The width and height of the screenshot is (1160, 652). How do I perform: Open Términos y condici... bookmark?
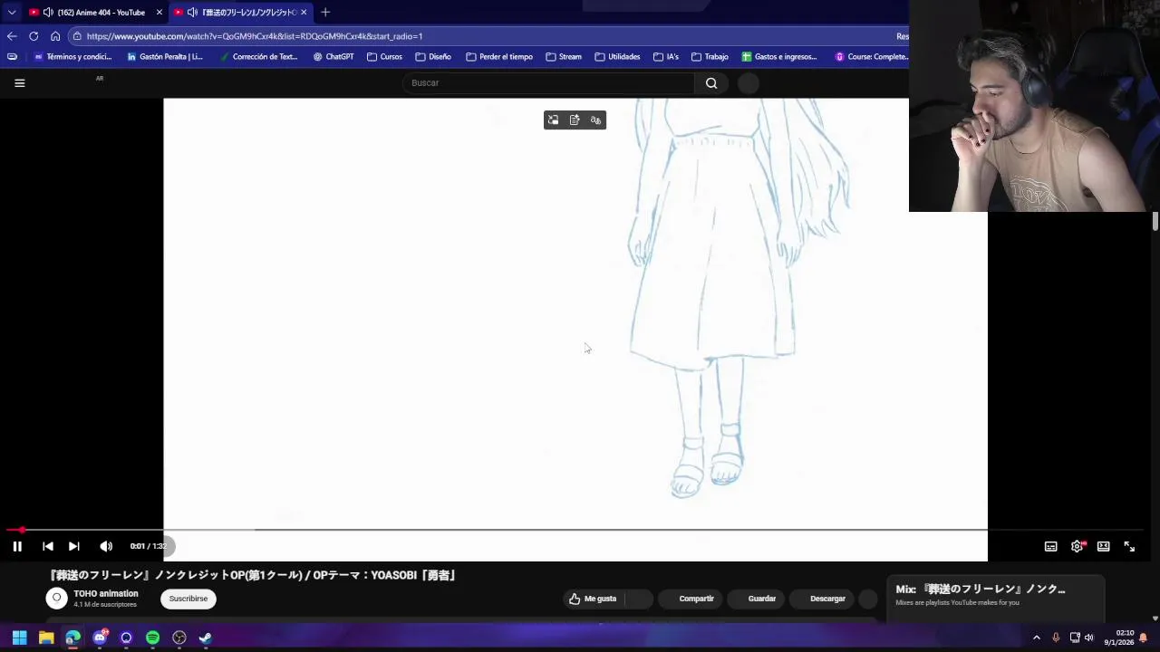click(72, 56)
